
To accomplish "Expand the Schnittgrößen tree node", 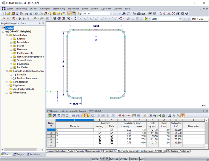I will click(x=7, y=82).
